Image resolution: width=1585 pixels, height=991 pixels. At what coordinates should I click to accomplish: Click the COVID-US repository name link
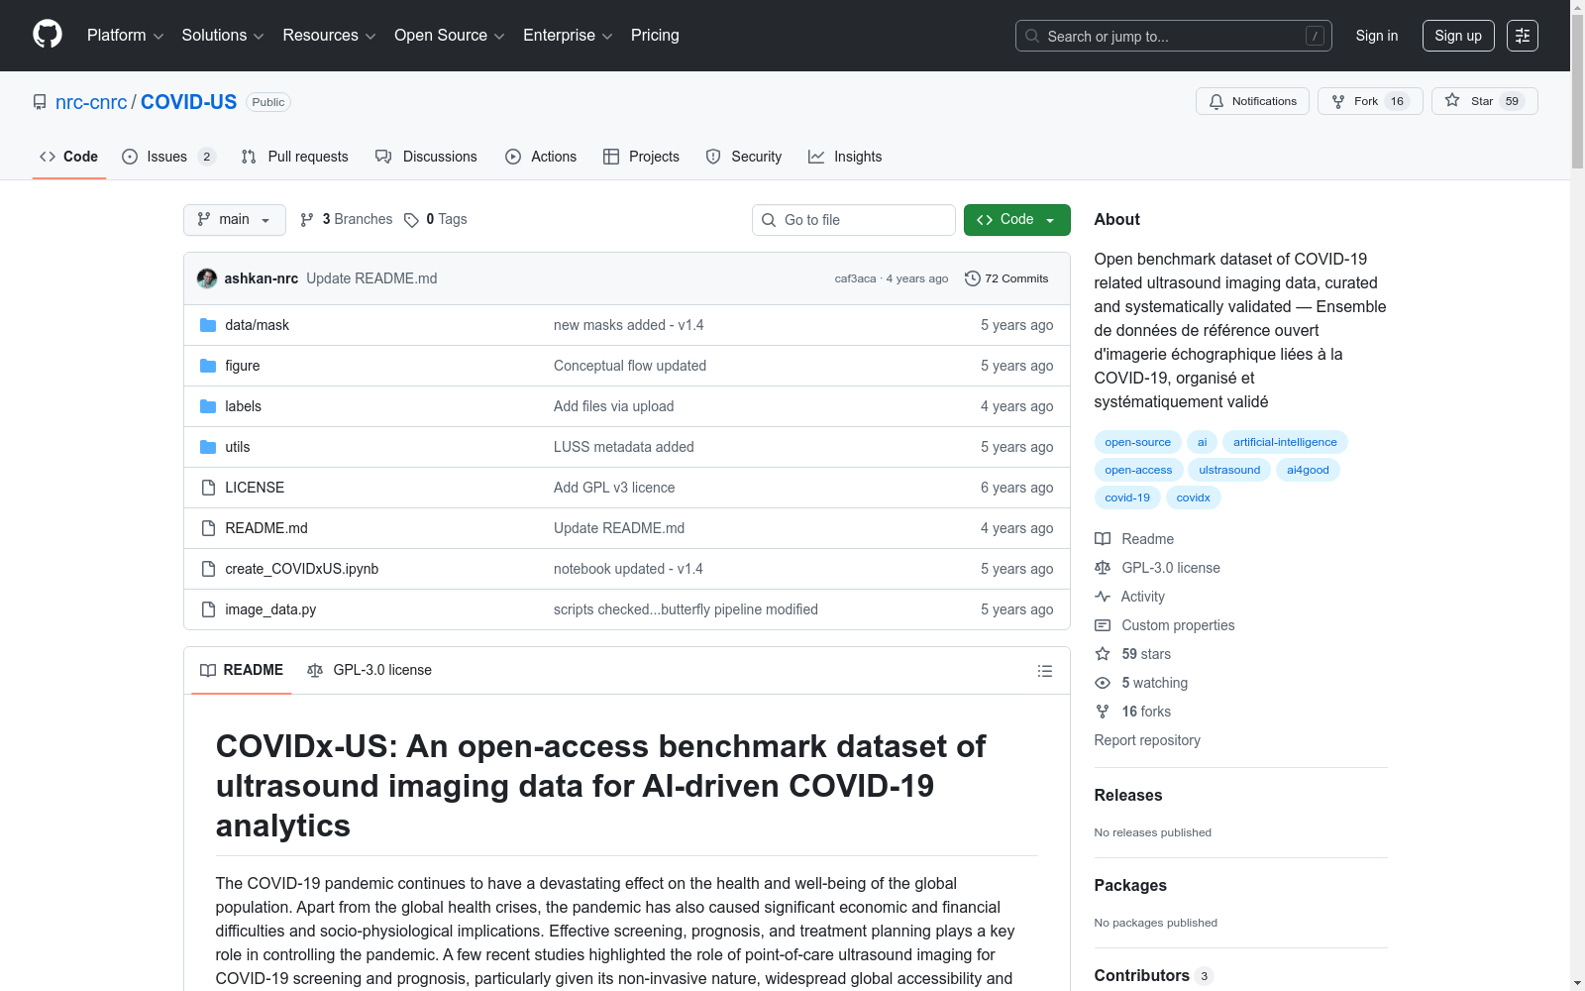188,102
